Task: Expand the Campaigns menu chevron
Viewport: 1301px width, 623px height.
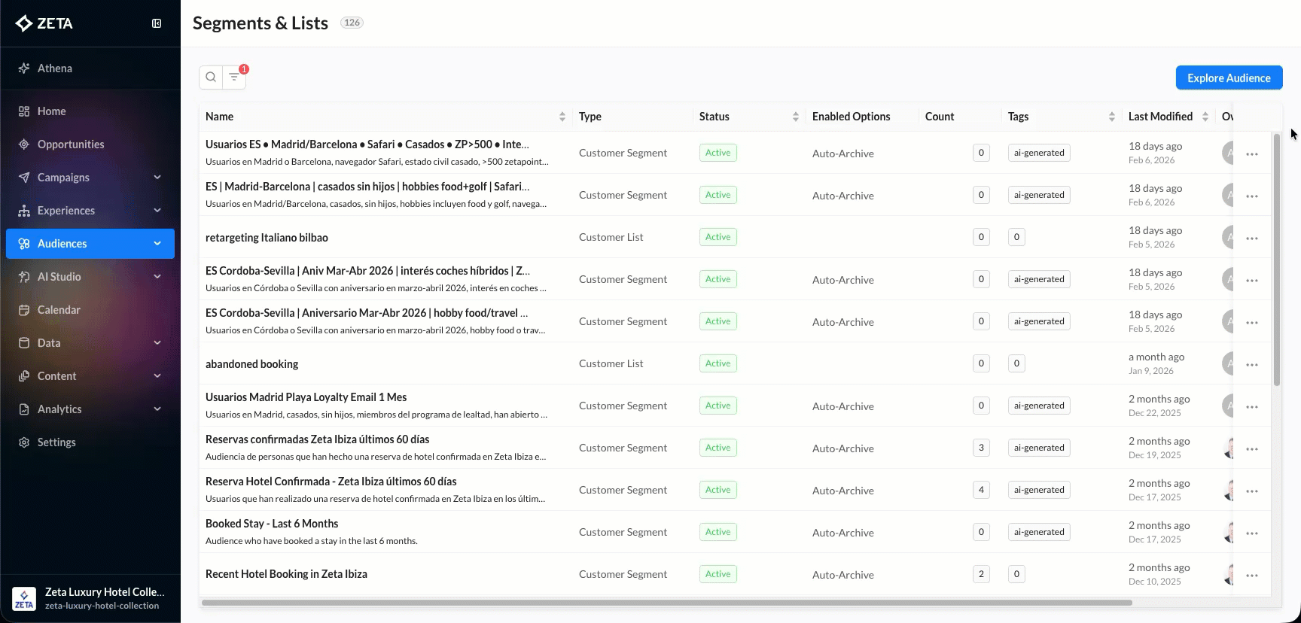Action: 157,178
